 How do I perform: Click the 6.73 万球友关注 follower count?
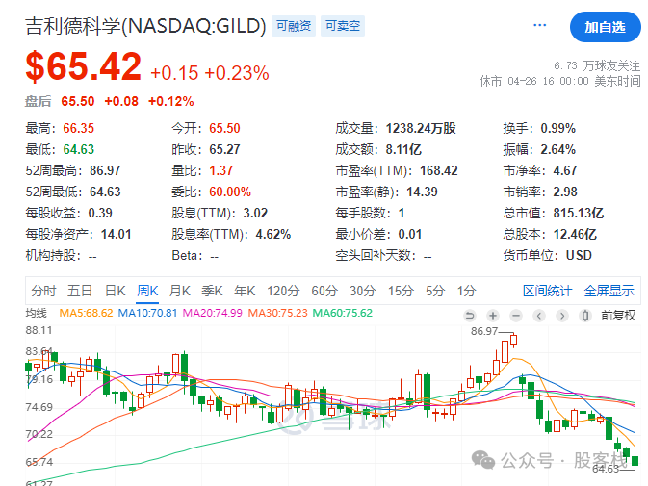click(597, 65)
